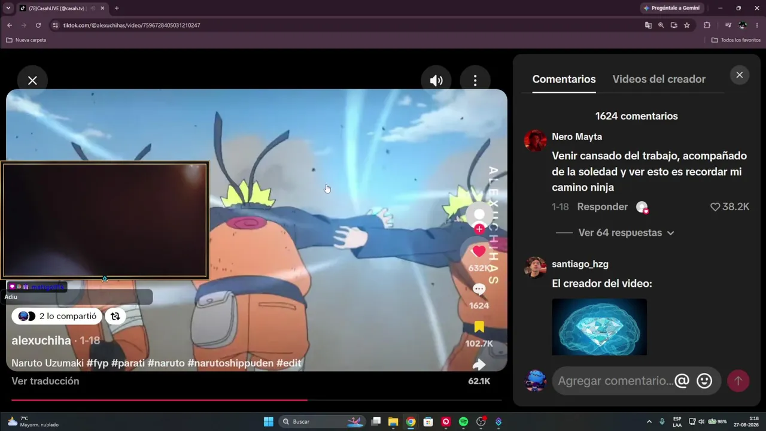
Task: Save the video with the bookmark icon
Action: point(479,327)
